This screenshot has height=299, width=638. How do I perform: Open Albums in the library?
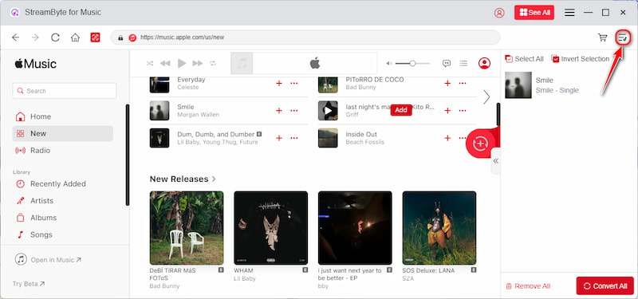tap(63, 218)
